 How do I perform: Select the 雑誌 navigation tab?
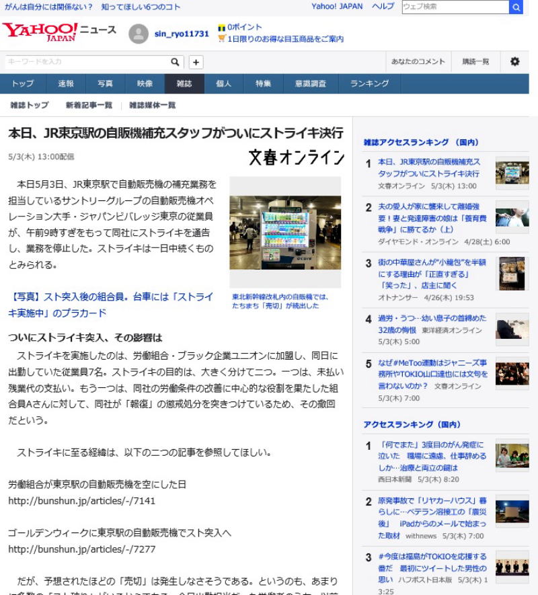pyautogui.click(x=184, y=83)
